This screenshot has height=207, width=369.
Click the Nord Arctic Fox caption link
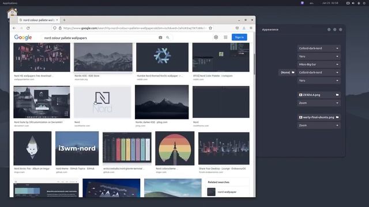point(32,168)
